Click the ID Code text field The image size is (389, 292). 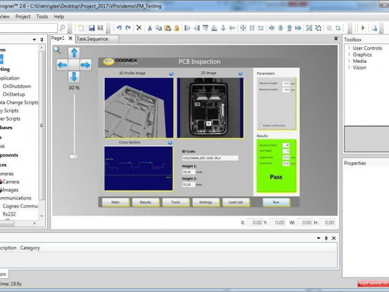tap(210, 158)
